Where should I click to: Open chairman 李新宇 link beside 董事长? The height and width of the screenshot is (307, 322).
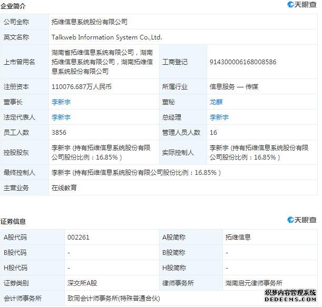(x=61, y=102)
